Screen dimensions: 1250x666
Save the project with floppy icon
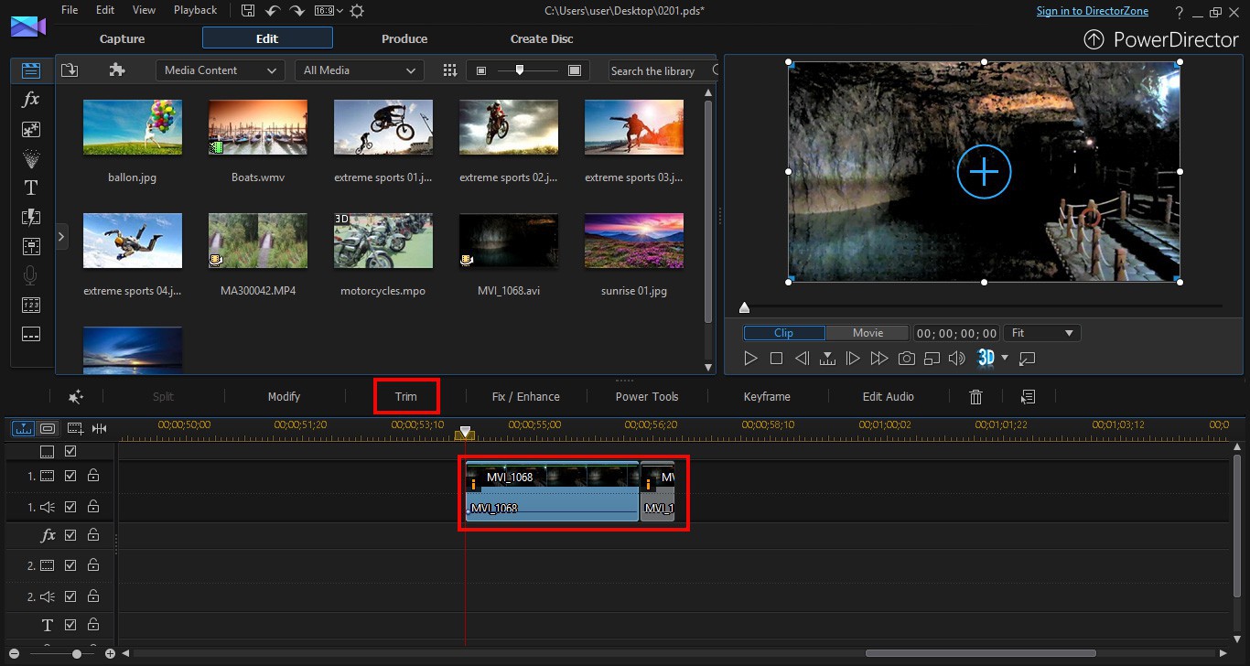[x=248, y=11]
